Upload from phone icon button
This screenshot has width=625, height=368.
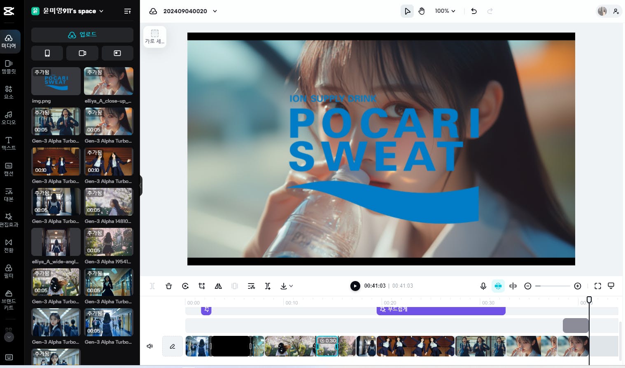tap(47, 53)
